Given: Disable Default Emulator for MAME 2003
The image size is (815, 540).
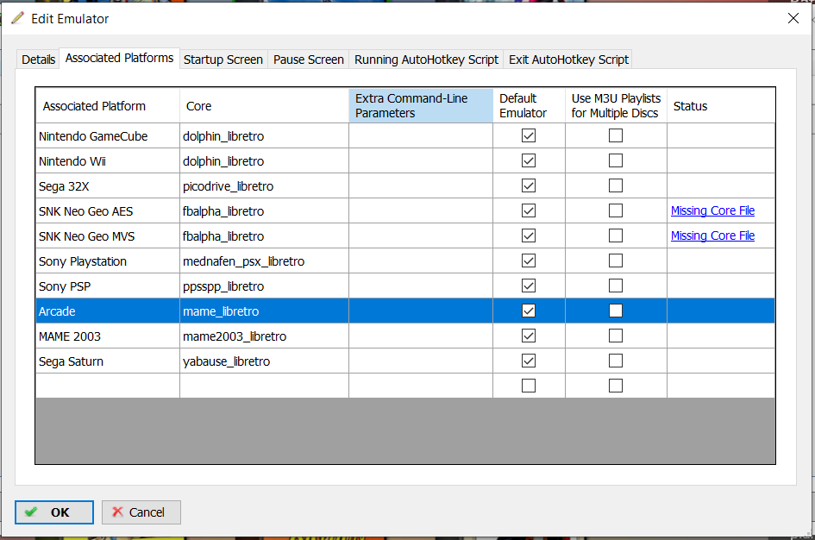Looking at the screenshot, I should [x=529, y=336].
